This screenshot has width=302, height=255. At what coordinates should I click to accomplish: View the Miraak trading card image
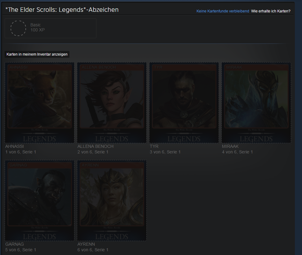tap(256, 102)
